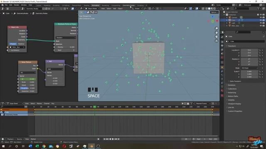
Task: Click Density value field in Distribute node
Action: pyautogui.click(x=66, y=47)
